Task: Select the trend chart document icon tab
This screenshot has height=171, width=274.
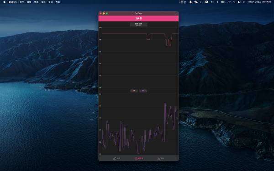Action: tap(136, 158)
